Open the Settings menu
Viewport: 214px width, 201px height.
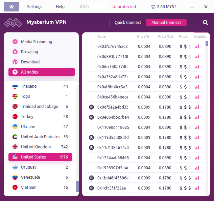(x=35, y=7)
